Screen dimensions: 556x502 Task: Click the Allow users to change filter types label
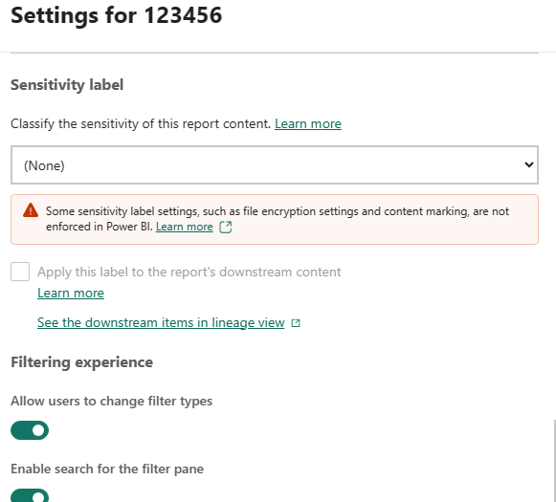pos(112,401)
